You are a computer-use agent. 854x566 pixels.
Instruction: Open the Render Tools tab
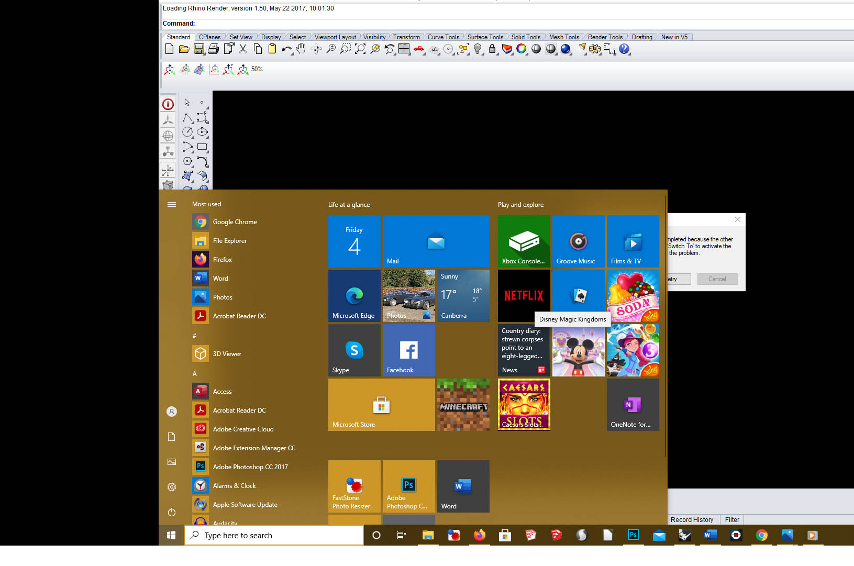(605, 37)
